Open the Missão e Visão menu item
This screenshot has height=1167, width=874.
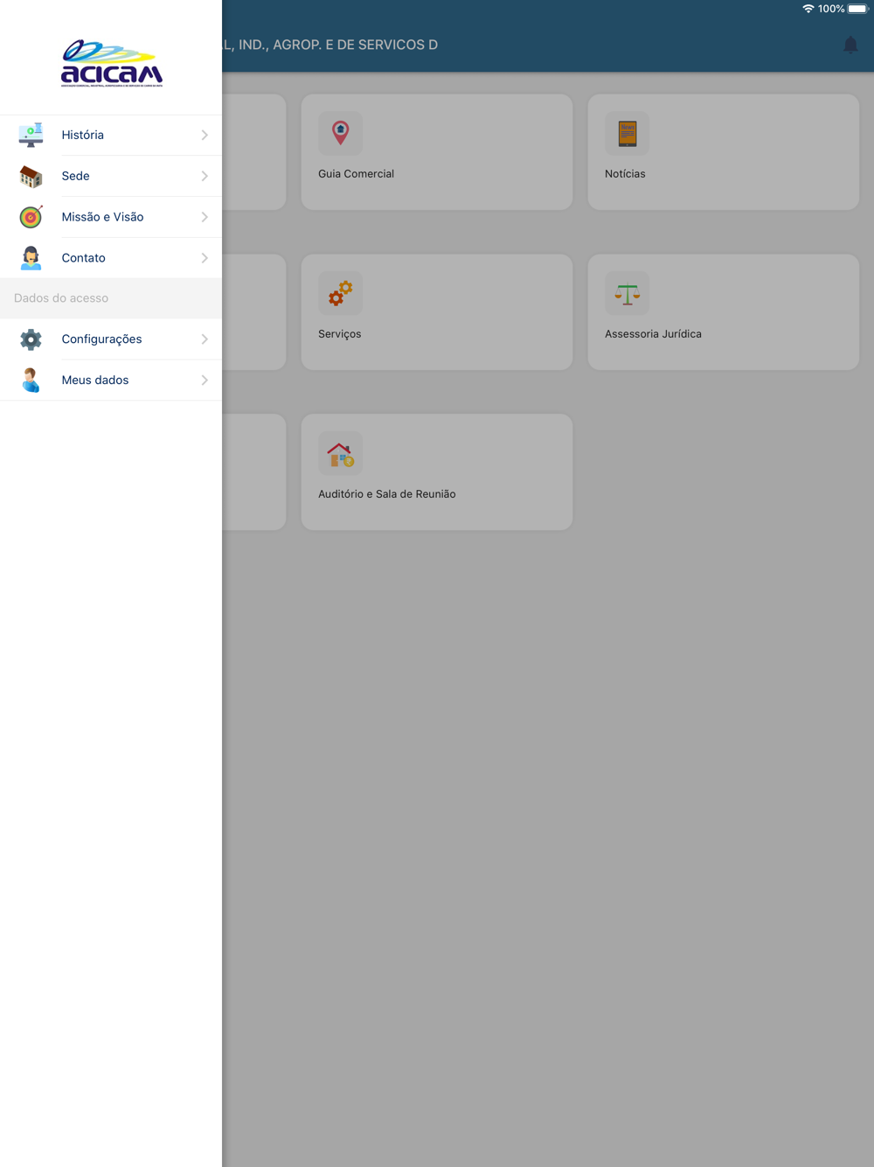tap(111, 217)
